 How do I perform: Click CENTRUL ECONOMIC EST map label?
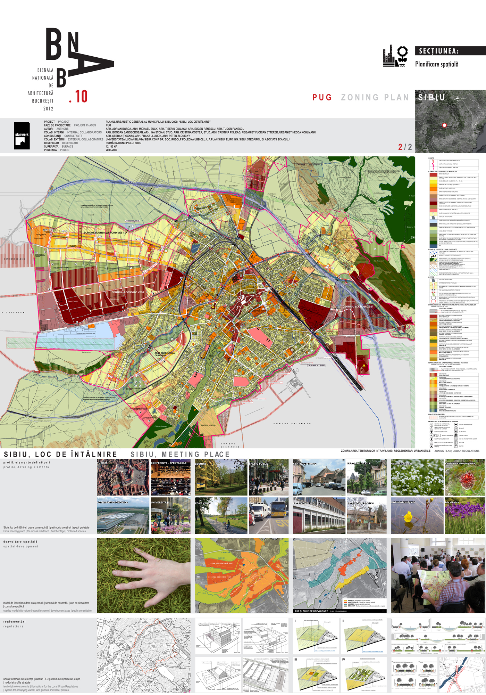click(x=358, y=306)
